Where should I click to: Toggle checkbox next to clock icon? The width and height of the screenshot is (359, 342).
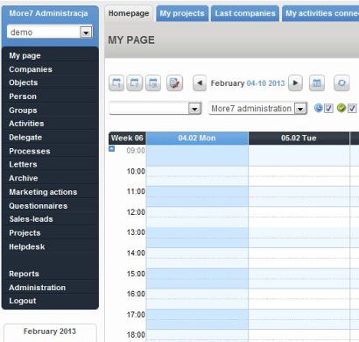[x=328, y=109]
